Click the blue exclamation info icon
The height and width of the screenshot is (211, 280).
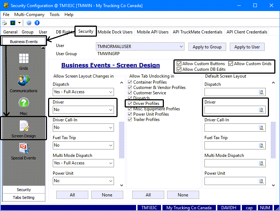(37, 23)
